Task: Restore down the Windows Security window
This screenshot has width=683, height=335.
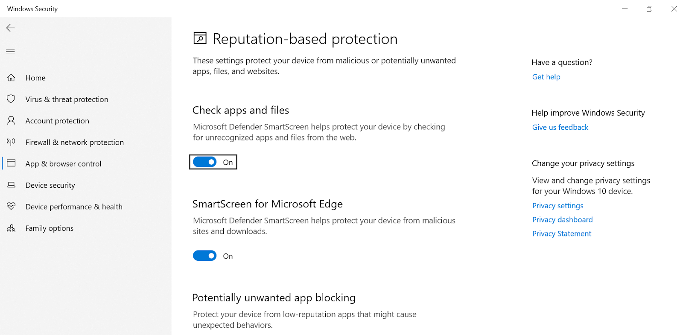Action: pyautogui.click(x=649, y=9)
